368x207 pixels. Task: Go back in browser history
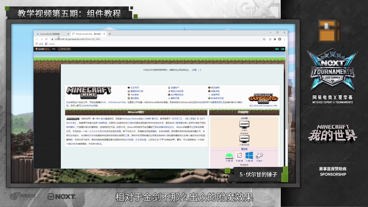coord(37,39)
